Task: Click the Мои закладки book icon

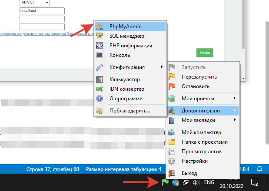Action: pyautogui.click(x=172, y=120)
